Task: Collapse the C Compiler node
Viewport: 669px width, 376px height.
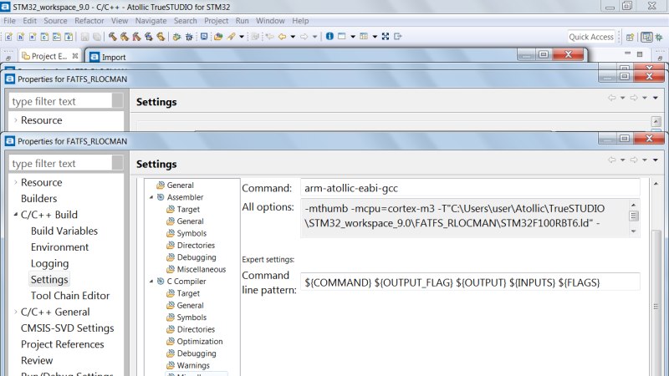Action: [151, 282]
